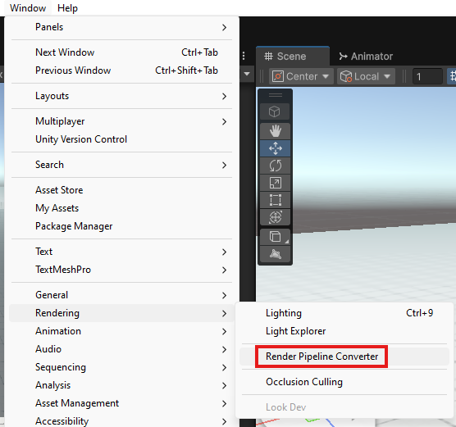Open the Window menu in menu bar
Screen dimensions: 456x427
click(28, 8)
